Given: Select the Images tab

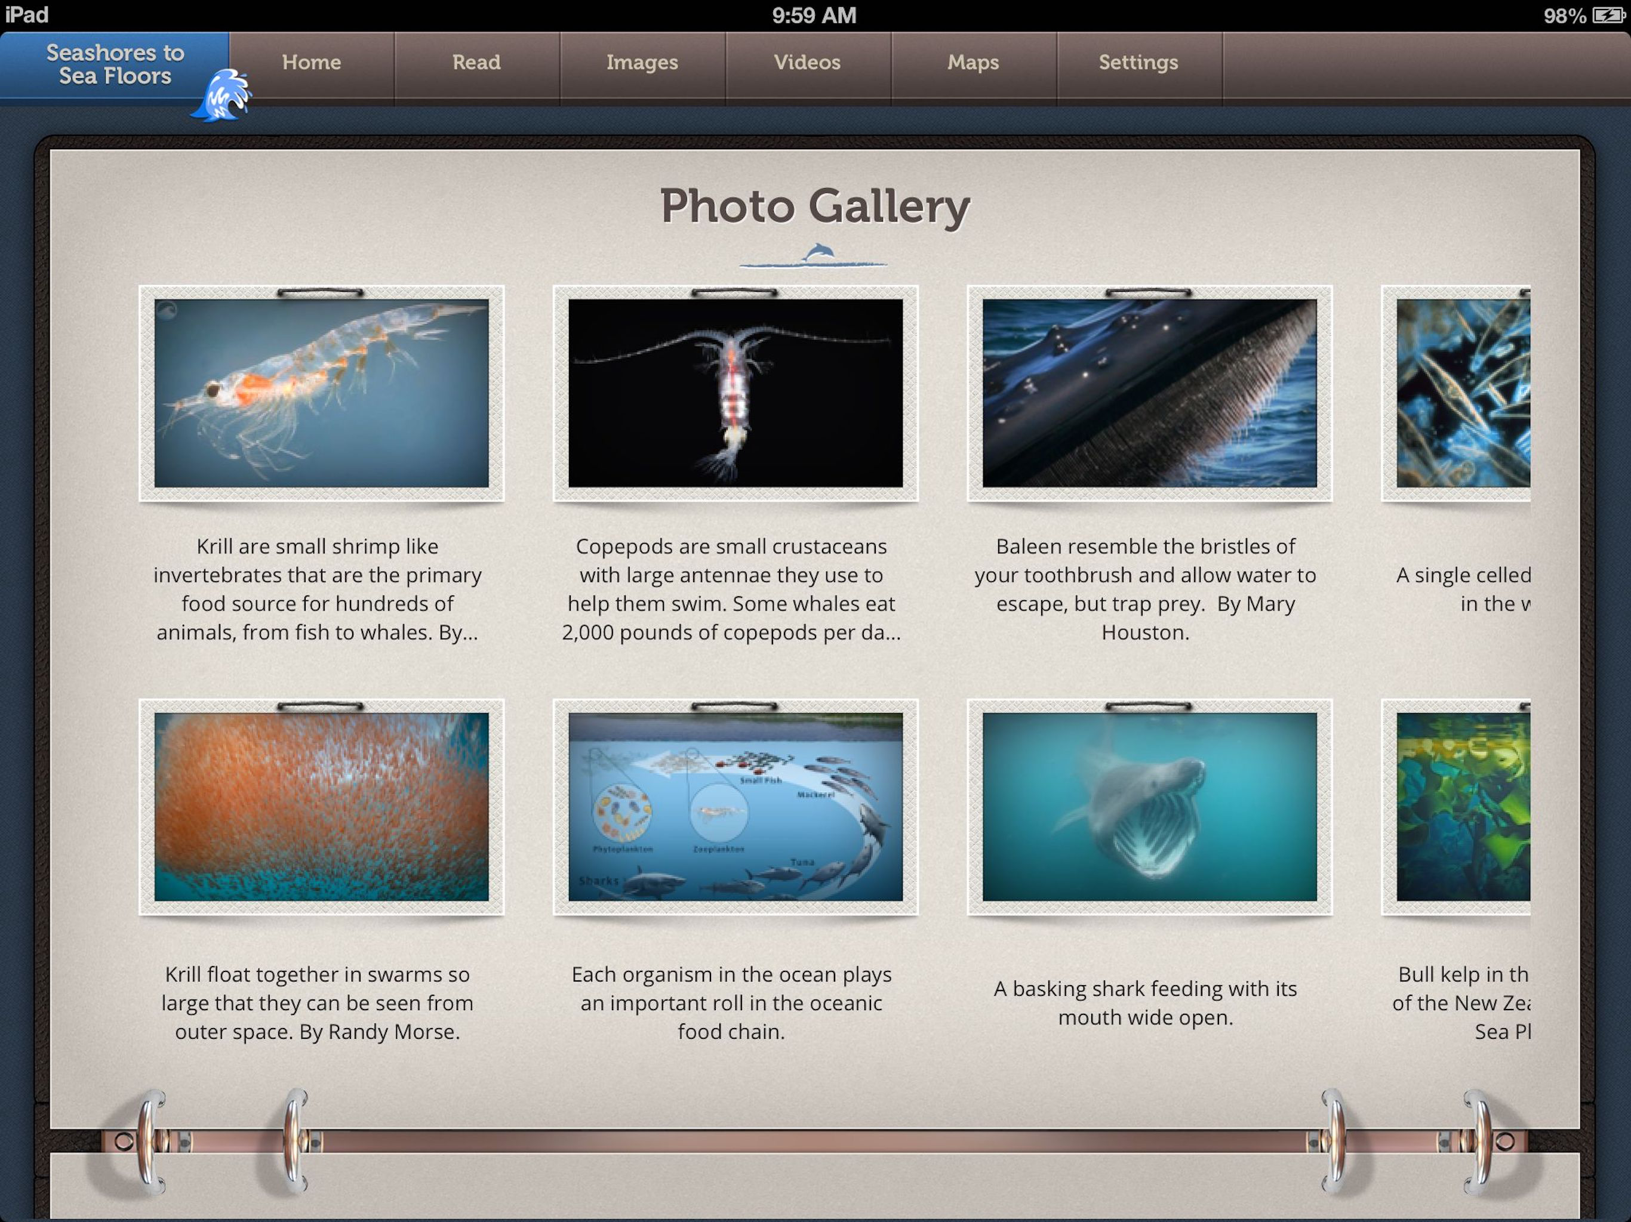Looking at the screenshot, I should pos(642,63).
